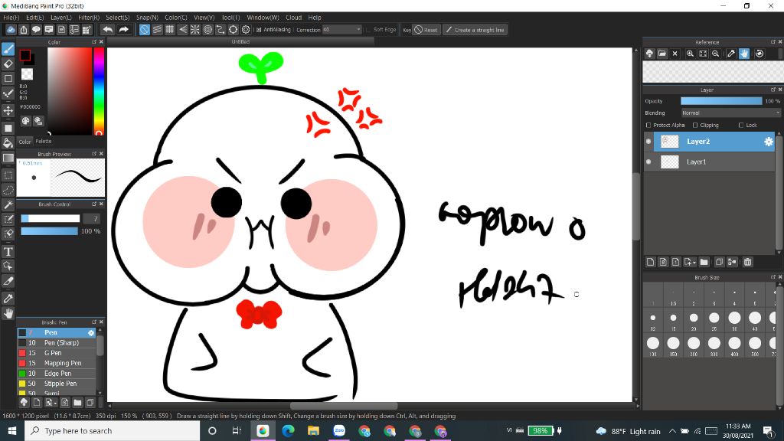Select the rectangular Select tool
This screenshot has height=441, width=784.
pyautogui.click(x=8, y=175)
